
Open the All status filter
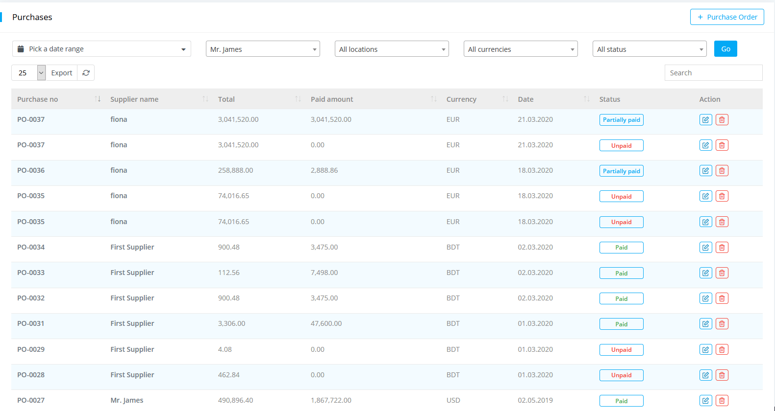[x=650, y=49]
